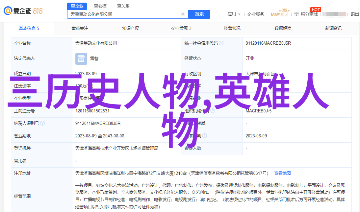This screenshot has height=212, width=360.
Task: Expand the 应用 dropdown menu
Action: click(234, 14)
